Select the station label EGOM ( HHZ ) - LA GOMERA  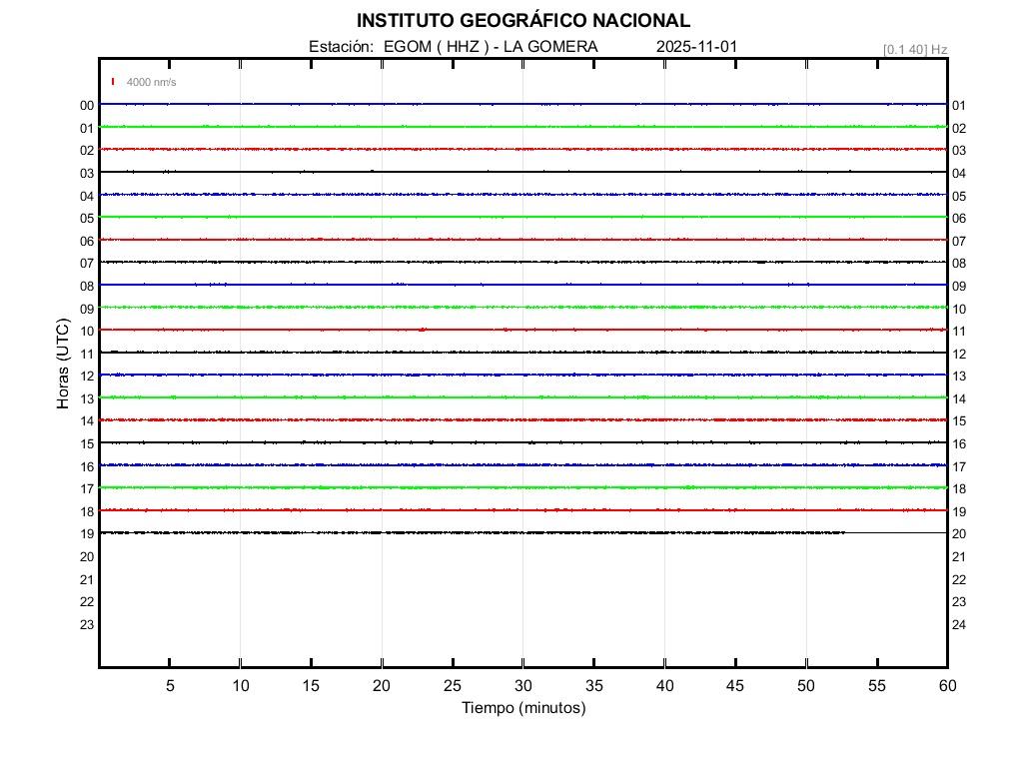pyautogui.click(x=454, y=47)
